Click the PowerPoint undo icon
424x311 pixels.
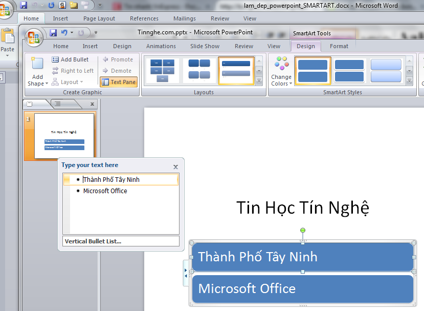pyautogui.click(x=64, y=33)
